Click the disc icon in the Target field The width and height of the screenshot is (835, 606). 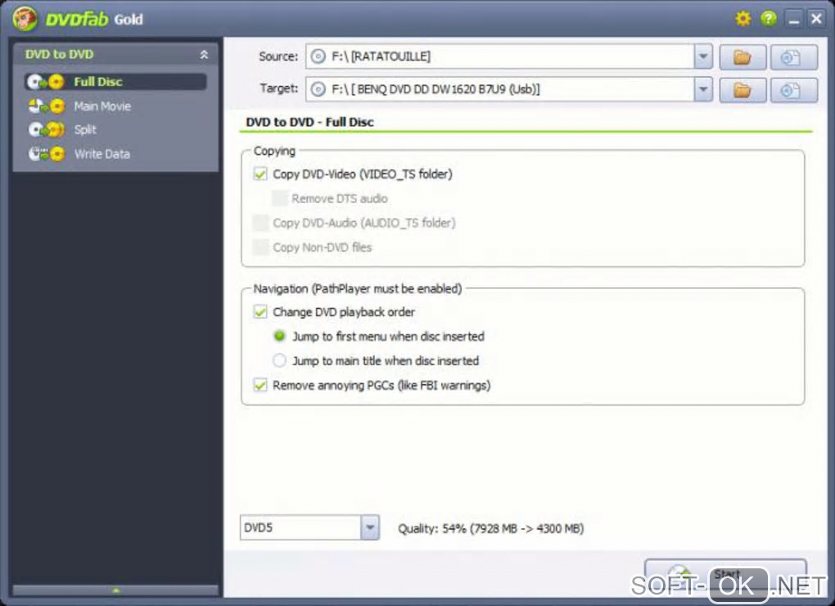click(x=318, y=89)
